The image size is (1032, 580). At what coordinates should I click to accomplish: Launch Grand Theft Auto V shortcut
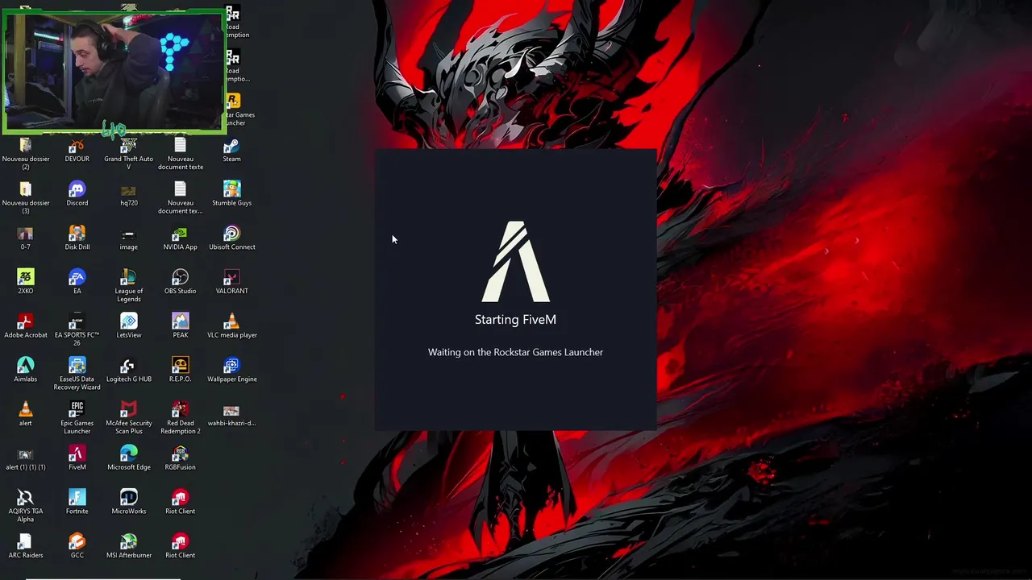coord(128,154)
